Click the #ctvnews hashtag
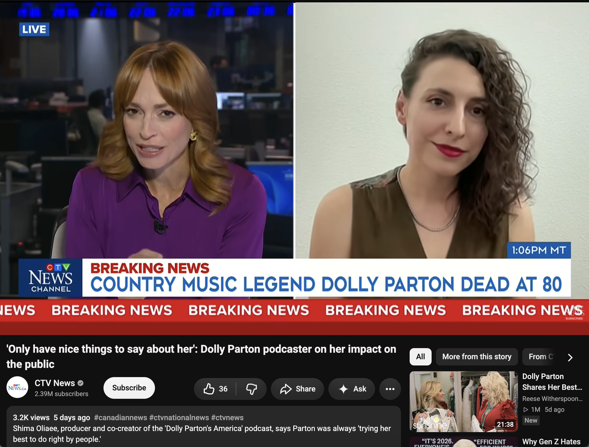The width and height of the screenshot is (589, 447). pos(227,417)
